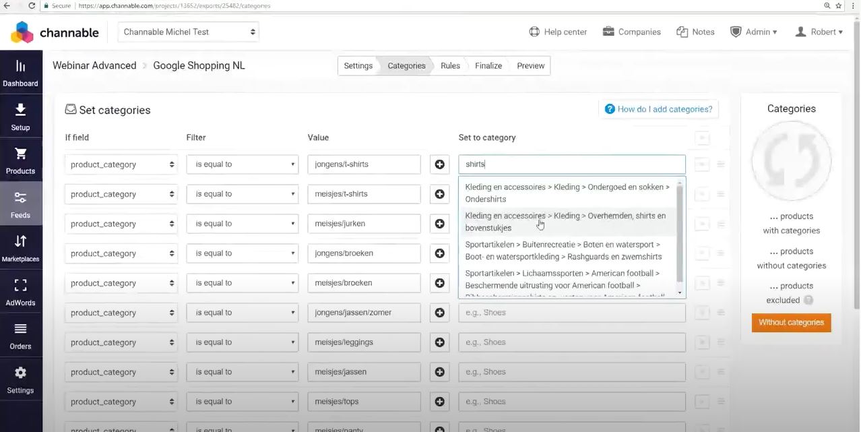This screenshot has width=861, height=432.
Task: Open field dropdown for meisjes/jurken row
Action: 121,224
